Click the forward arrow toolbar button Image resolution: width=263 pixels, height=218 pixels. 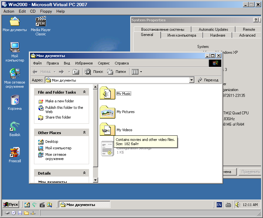[62, 72]
